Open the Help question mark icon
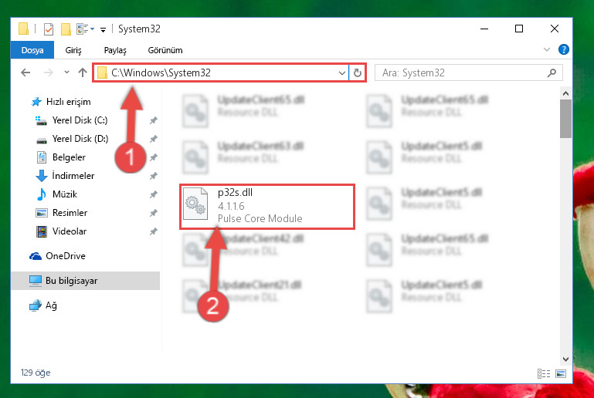594x398 pixels. tap(563, 49)
